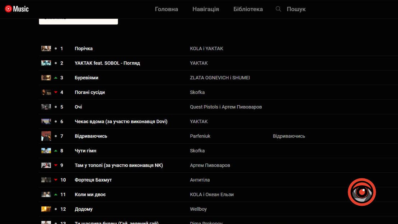
Task: Open the song Погані сусіди
Action: point(90,92)
